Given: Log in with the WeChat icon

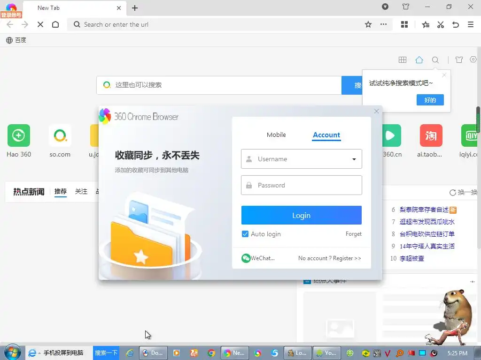Looking at the screenshot, I should [x=246, y=258].
